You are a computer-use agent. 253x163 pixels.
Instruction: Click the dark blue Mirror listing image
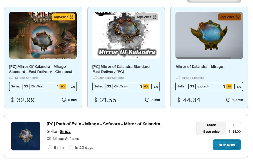[x=26, y=136]
